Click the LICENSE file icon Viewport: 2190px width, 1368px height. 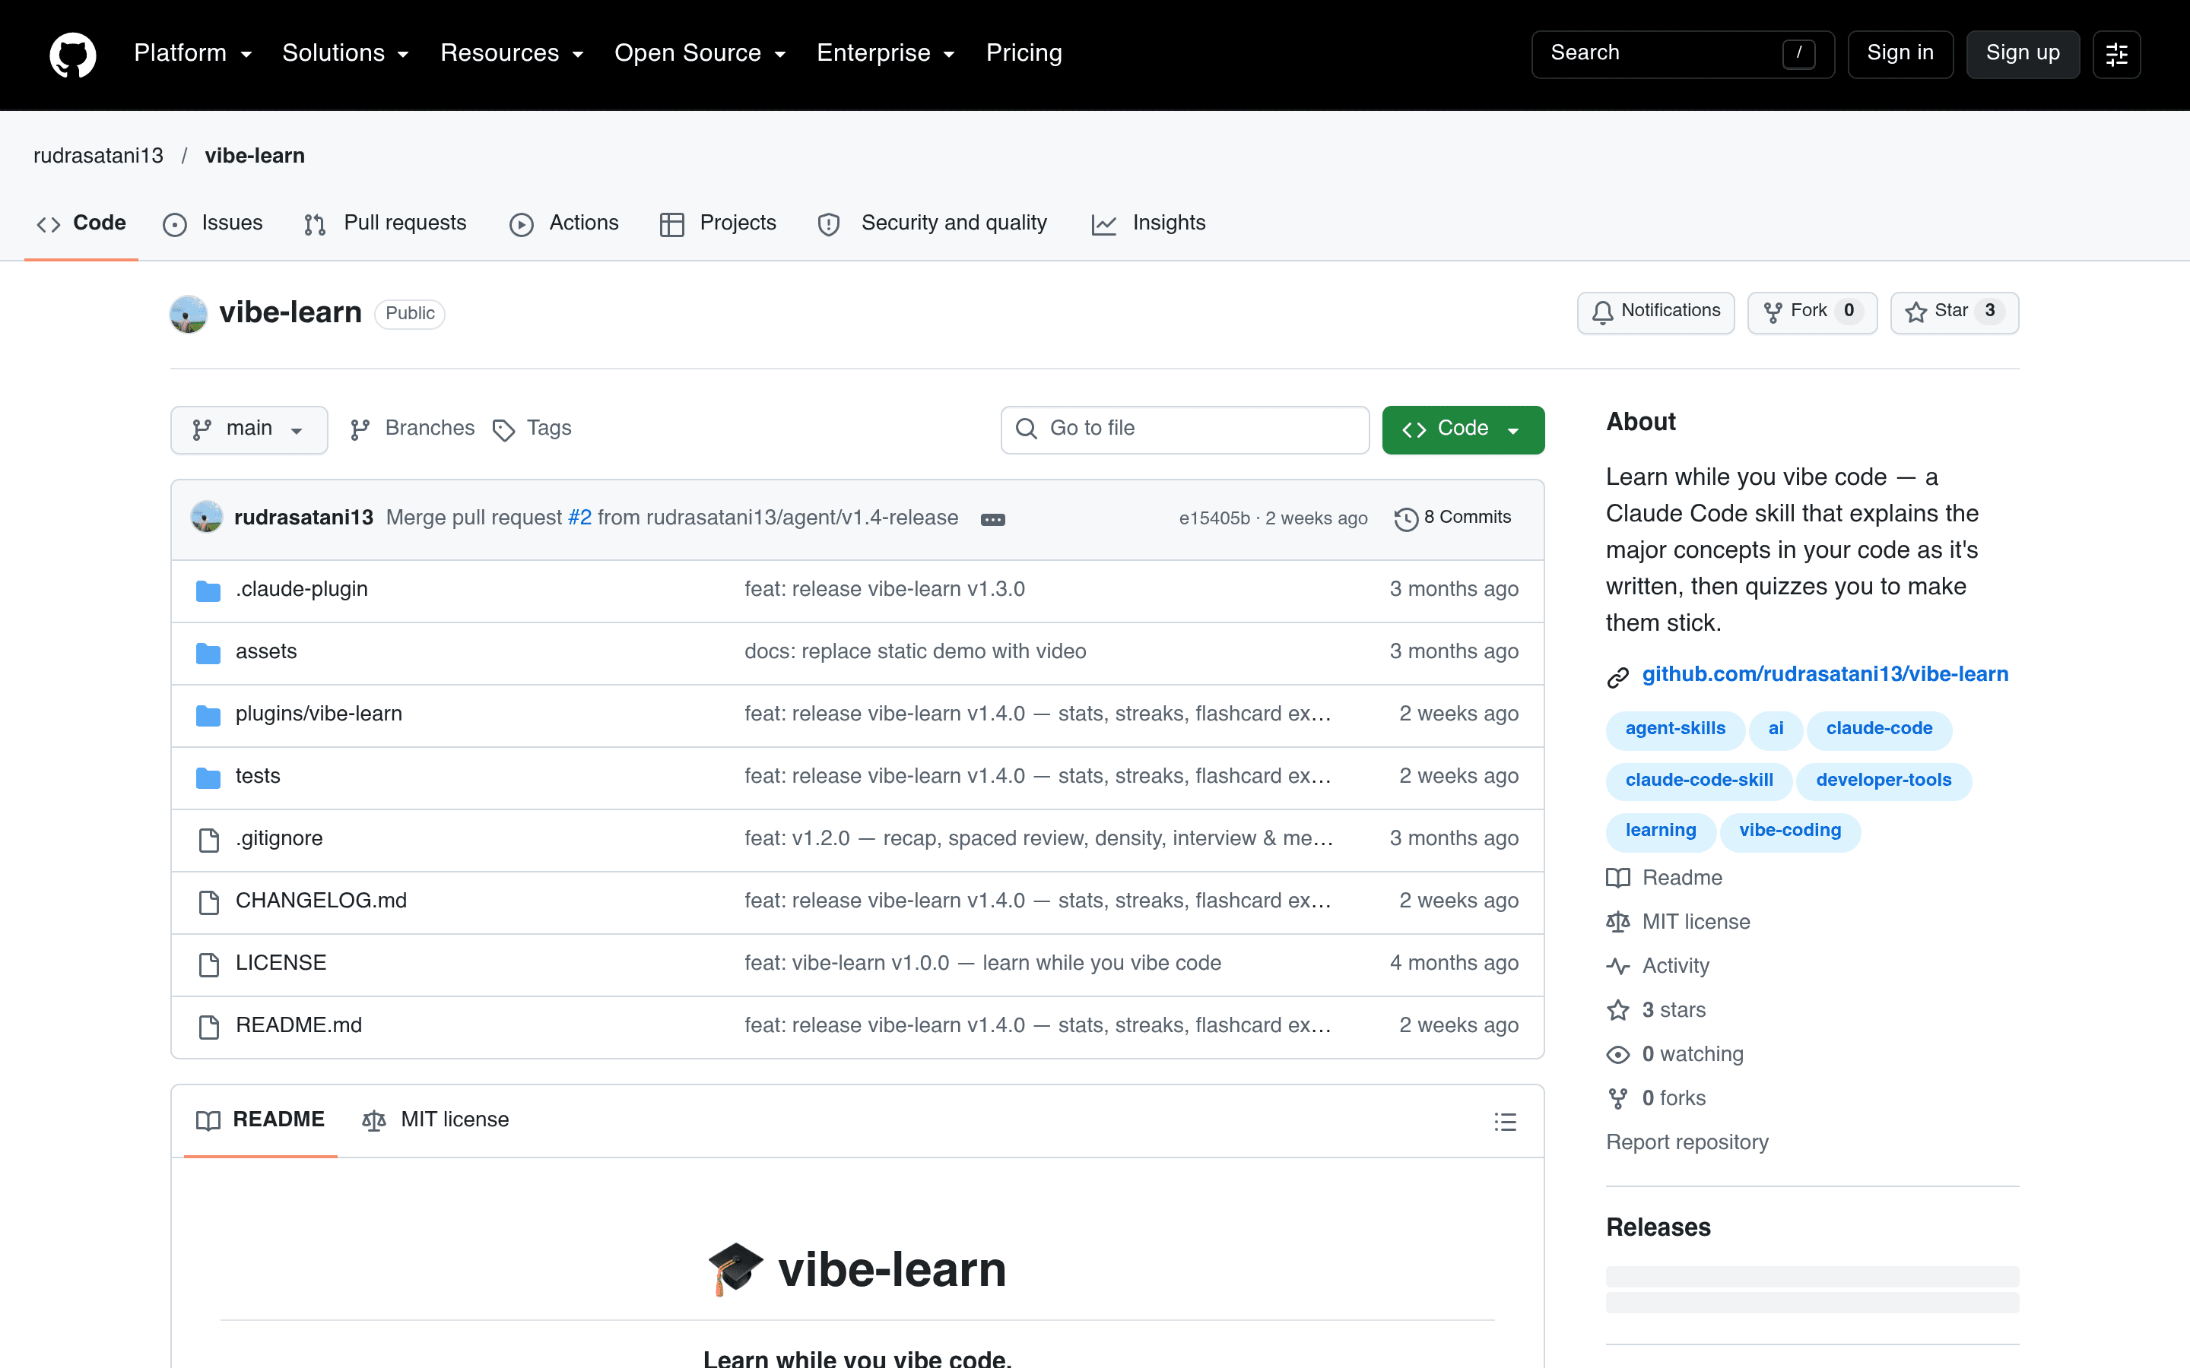(209, 964)
